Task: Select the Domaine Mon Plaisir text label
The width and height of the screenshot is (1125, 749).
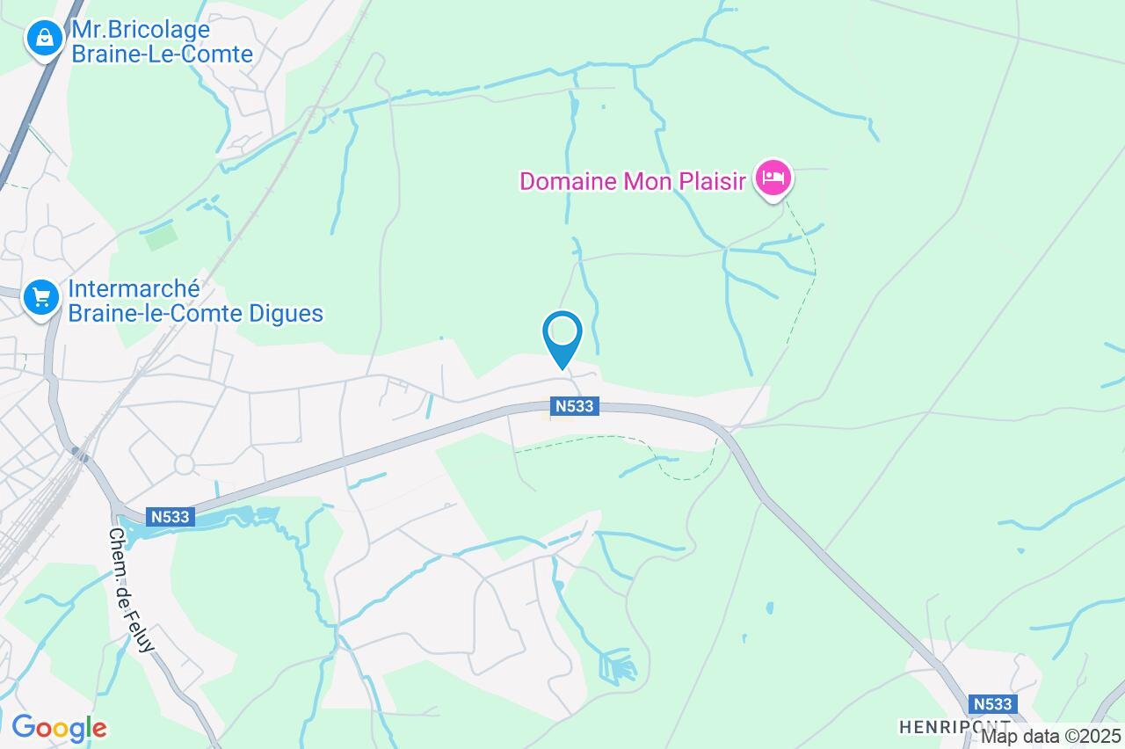Action: [633, 182]
